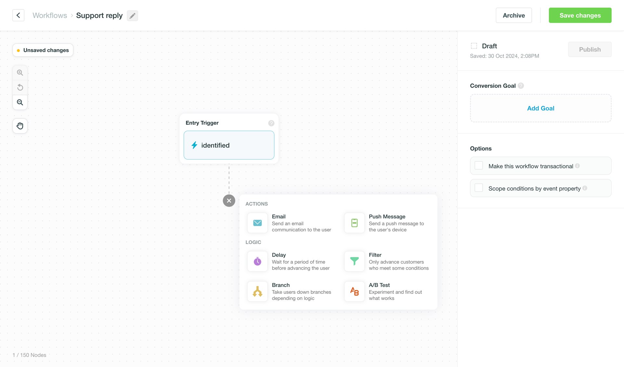Screen dimensions: 624x367
Task: Save changes to the workflow
Action: tap(580, 15)
